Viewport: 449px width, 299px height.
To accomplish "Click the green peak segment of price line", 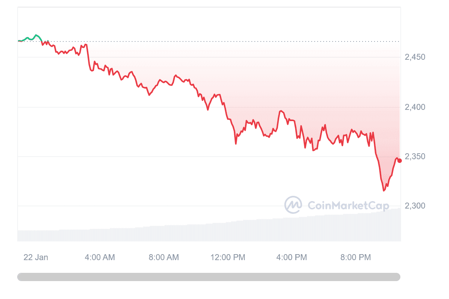I will pos(36,36).
